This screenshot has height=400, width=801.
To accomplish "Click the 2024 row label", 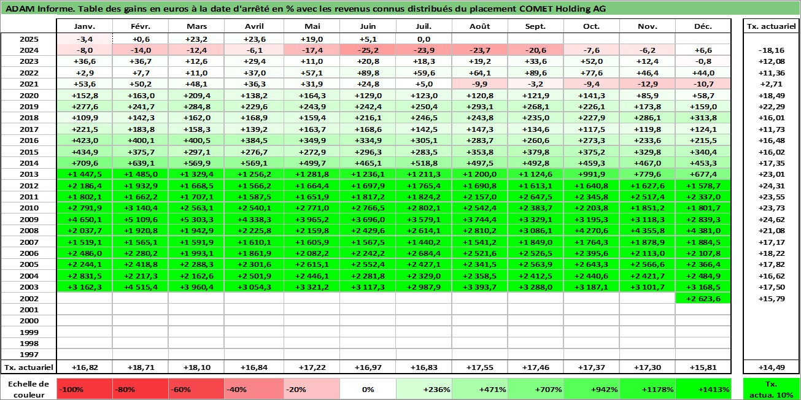I will [28, 50].
